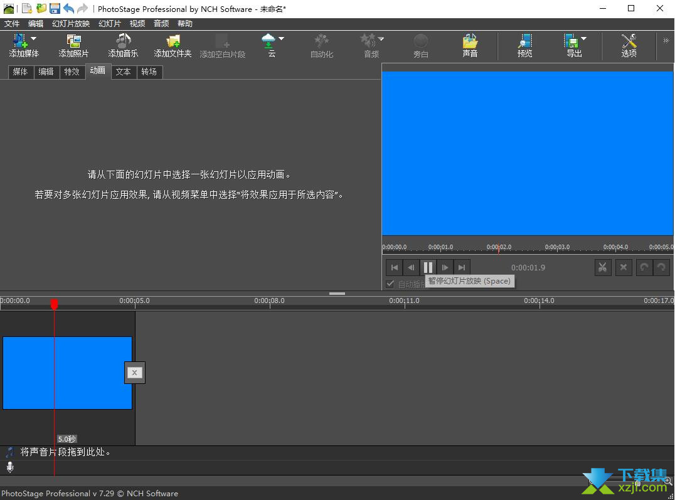Viewport: 675px width, 500px height.
Task: Click the new project icon in title bar
Action: (x=27, y=8)
